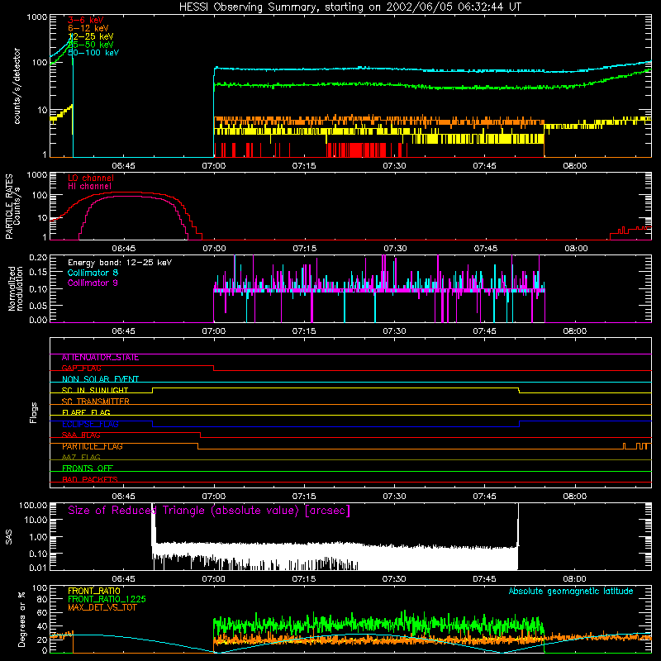Click the 07:00 tick under SAS plot
The height and width of the screenshot is (661, 661).
(214, 579)
